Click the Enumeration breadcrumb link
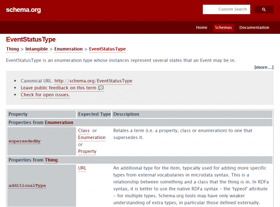 click(x=68, y=49)
